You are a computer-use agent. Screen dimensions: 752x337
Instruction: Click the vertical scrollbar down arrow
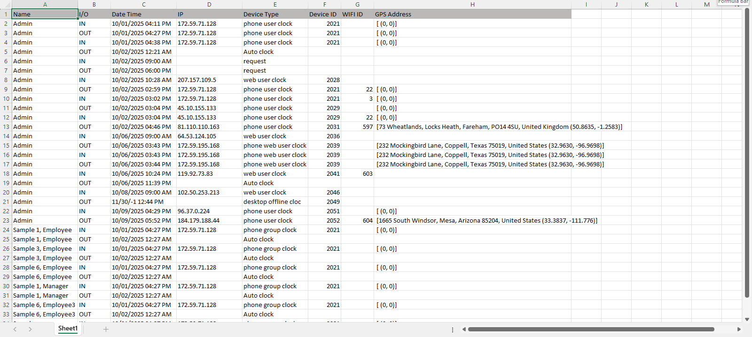(x=747, y=319)
